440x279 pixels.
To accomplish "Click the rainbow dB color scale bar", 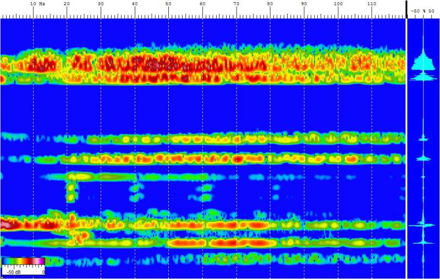I will [23, 261].
